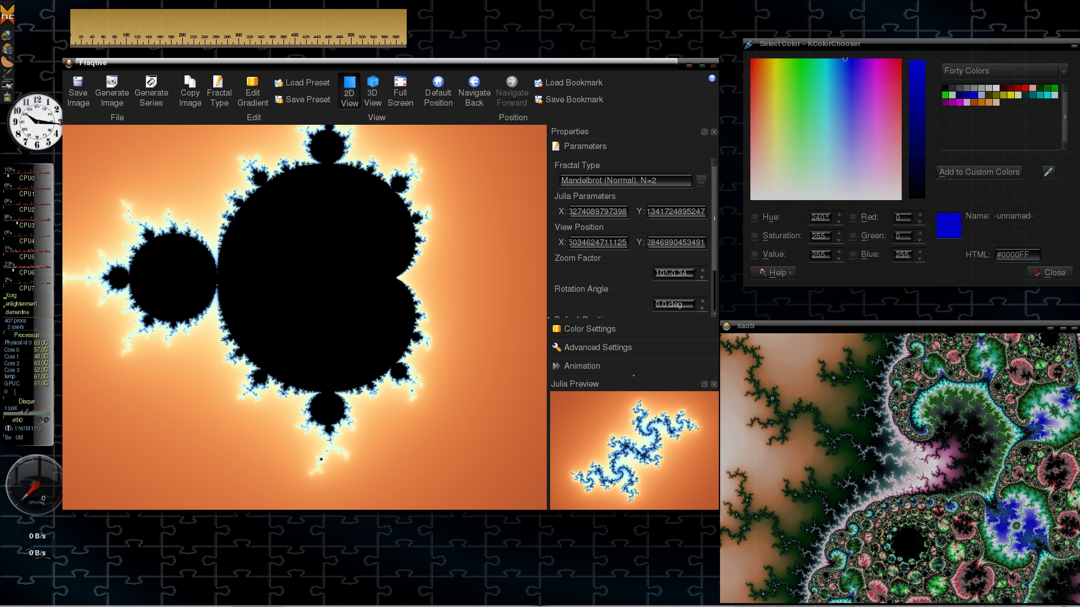Click the Save Image toolbar icon
Screen dimensions: 1080x607
(x=78, y=82)
